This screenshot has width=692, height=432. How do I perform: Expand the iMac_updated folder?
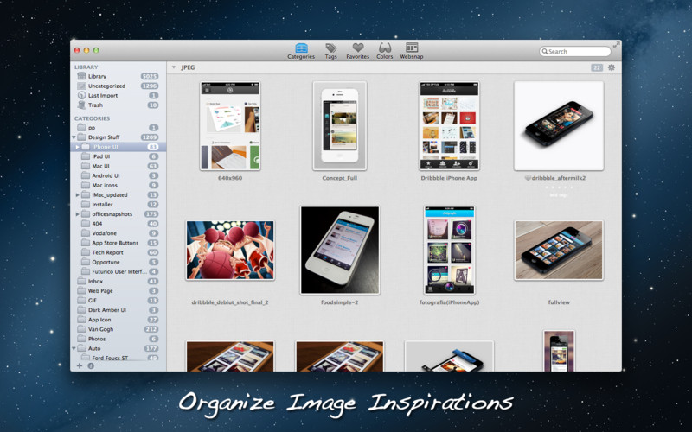point(78,195)
